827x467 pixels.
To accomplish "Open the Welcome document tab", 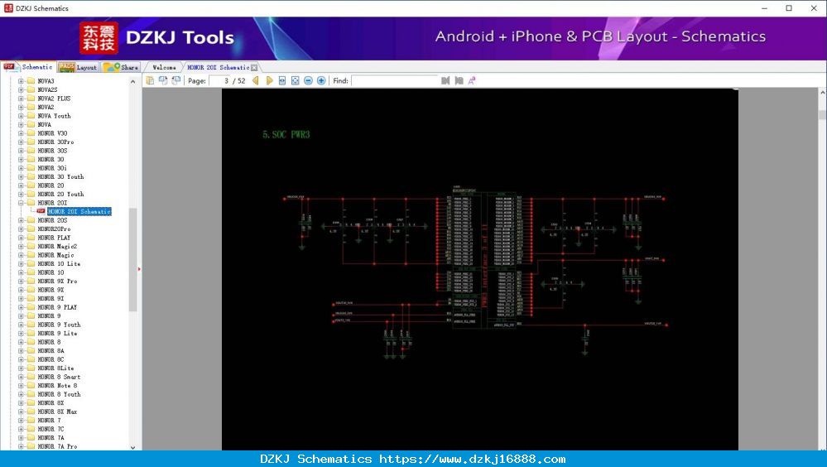I will tap(164, 68).
